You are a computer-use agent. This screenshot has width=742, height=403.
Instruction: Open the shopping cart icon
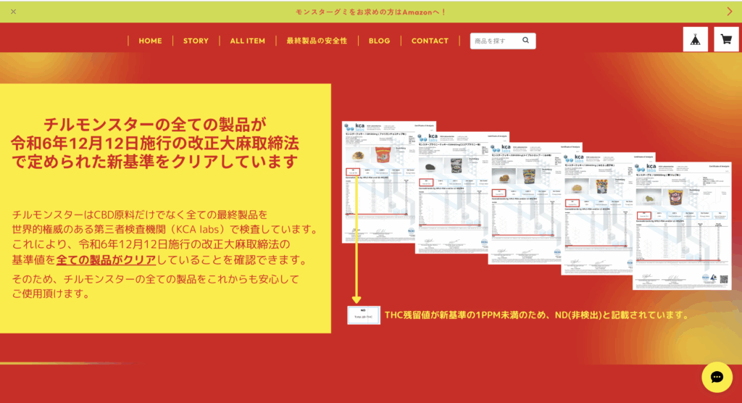(726, 39)
